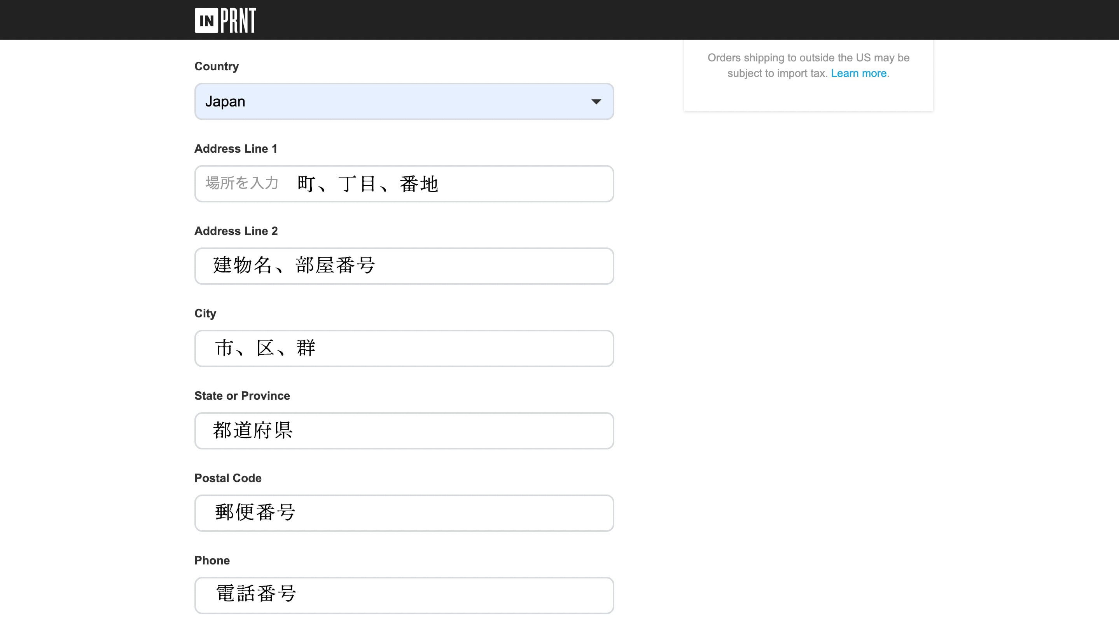Click the Country dropdown caret arrow
This screenshot has width=1119, height=627.
click(596, 101)
